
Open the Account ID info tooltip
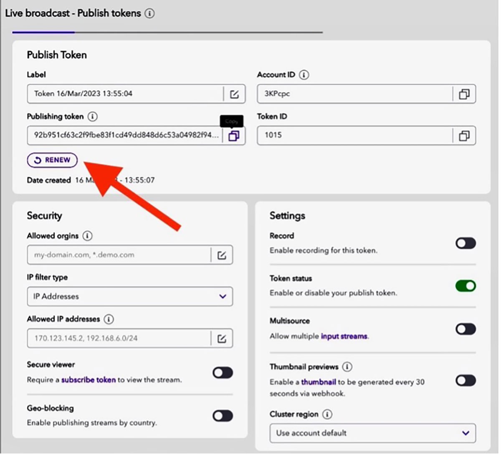click(x=303, y=74)
